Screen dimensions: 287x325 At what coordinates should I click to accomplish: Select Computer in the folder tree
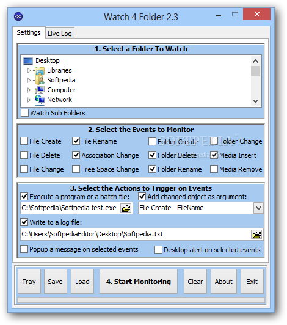[x=61, y=90]
